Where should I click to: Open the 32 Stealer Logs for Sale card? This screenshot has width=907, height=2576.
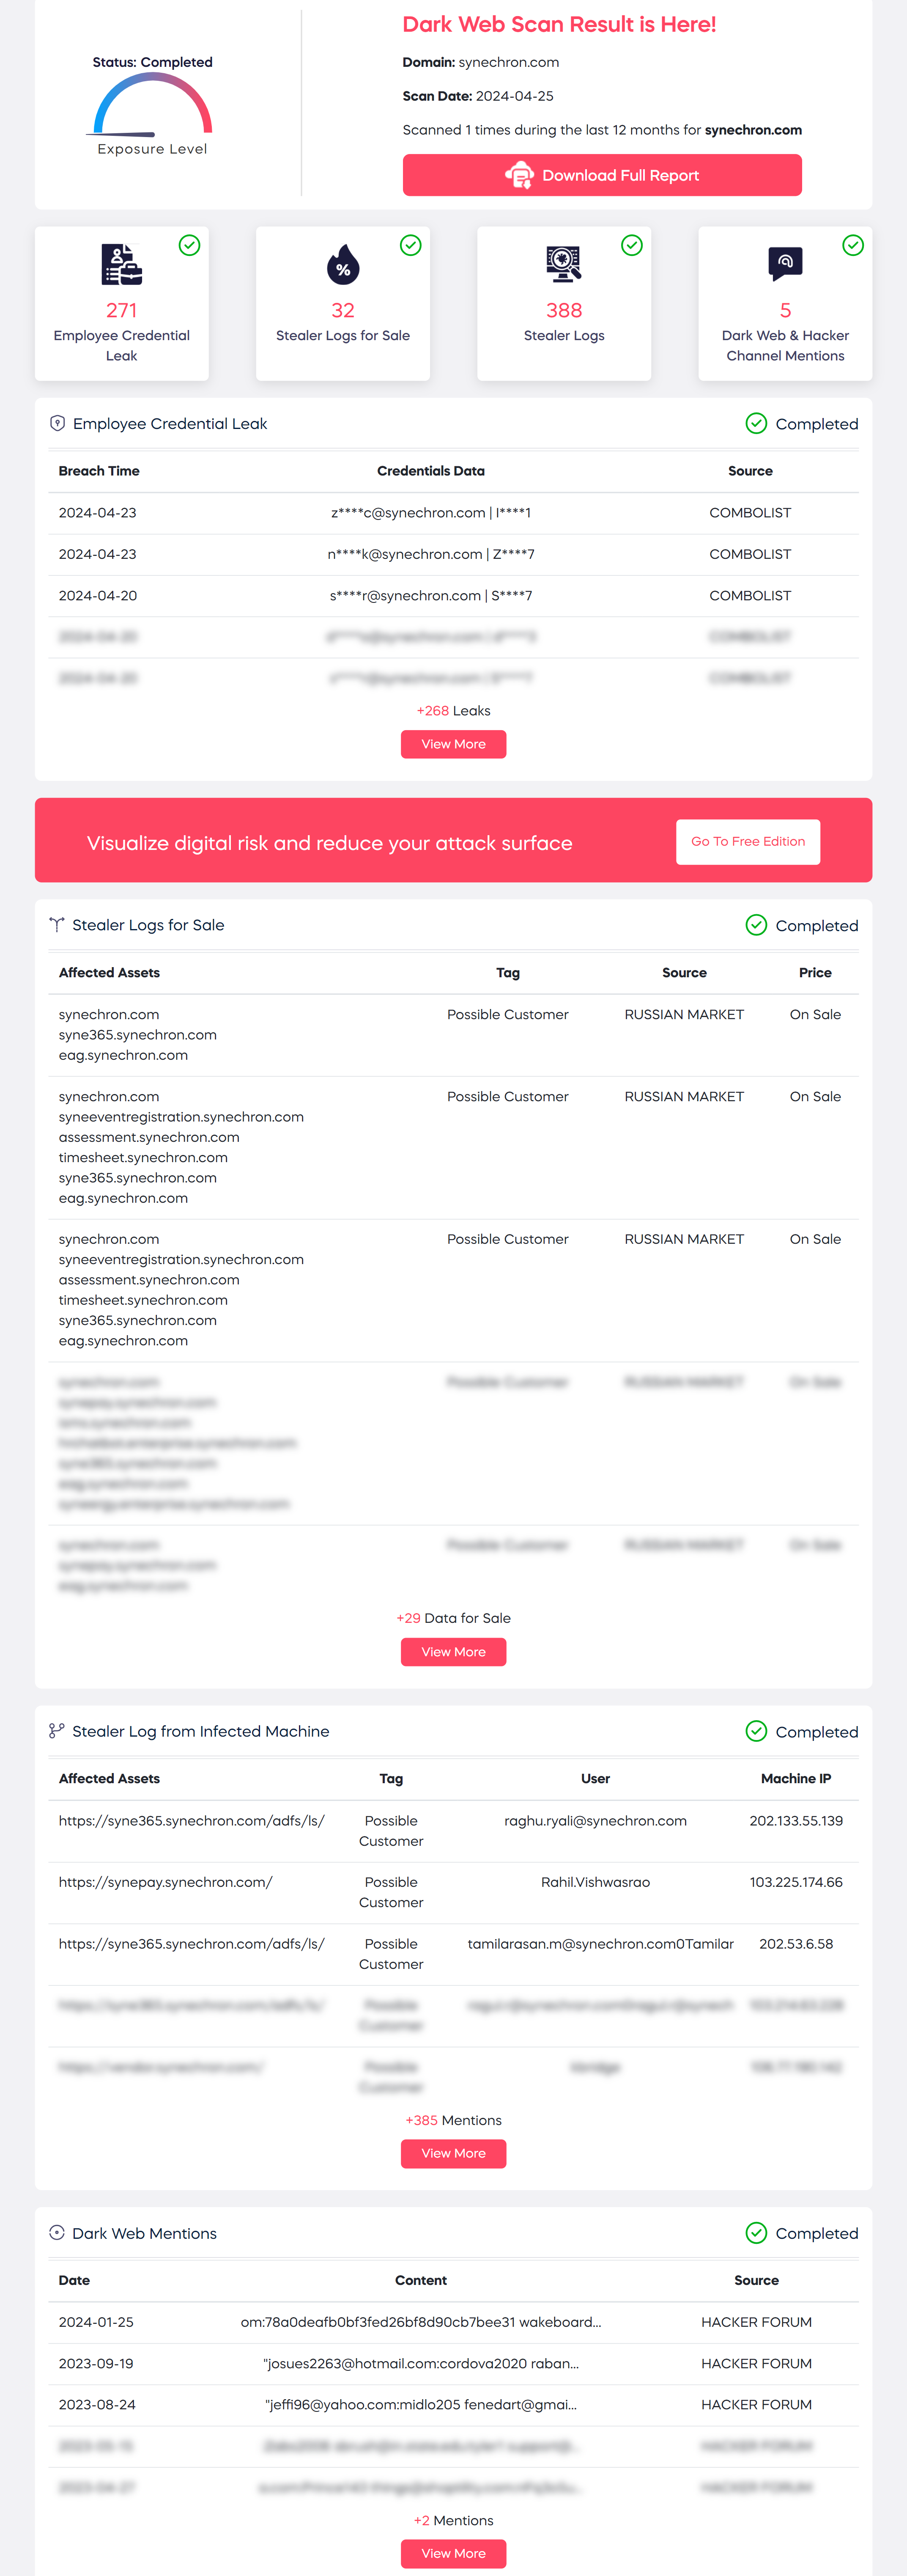(343, 303)
